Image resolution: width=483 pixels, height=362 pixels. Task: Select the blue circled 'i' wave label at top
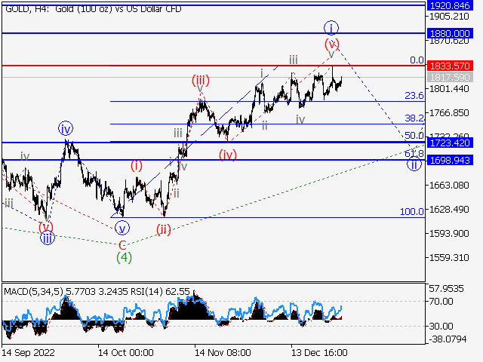pyautogui.click(x=331, y=29)
